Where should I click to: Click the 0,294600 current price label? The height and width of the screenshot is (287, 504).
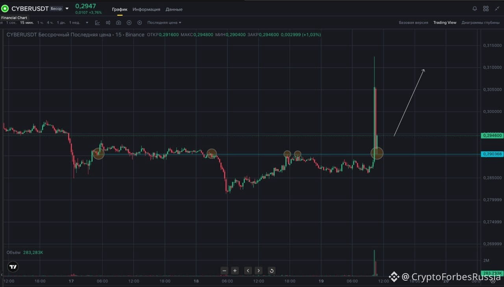492,135
